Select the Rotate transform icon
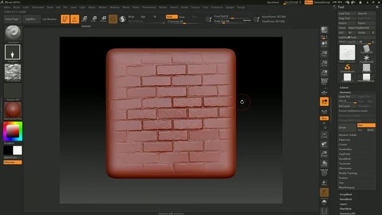The height and width of the screenshot is (215, 382). [103, 19]
